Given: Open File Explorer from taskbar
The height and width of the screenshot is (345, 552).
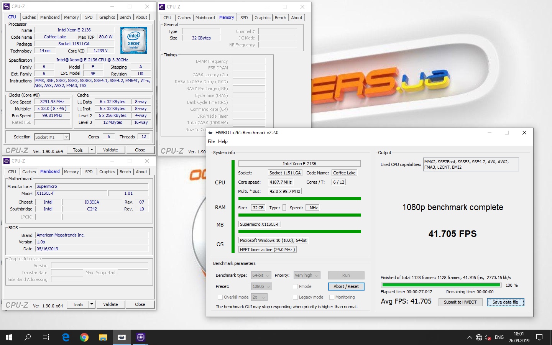Looking at the screenshot, I should [103, 337].
